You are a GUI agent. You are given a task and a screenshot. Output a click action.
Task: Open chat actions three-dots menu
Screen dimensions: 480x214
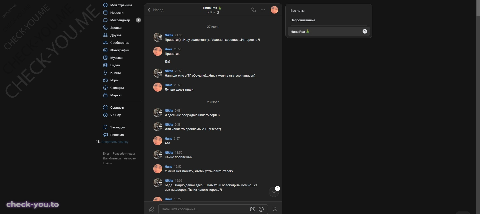(263, 10)
